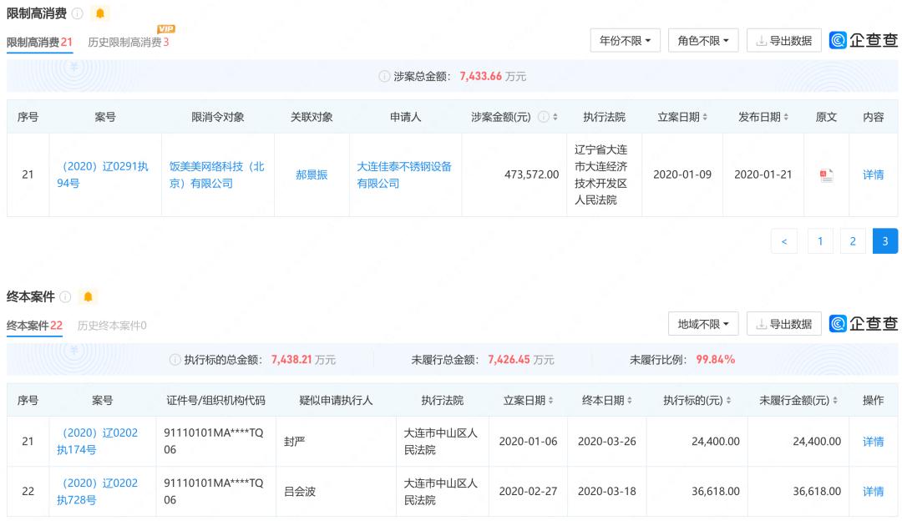Image resolution: width=902 pixels, height=521 pixels.
Task: Export data for 限制高消费 section
Action: 783,40
